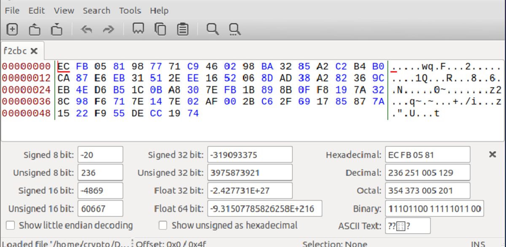Toggle the INS insert mode indicator
Viewport: 506px width, 247px height.
[478, 244]
